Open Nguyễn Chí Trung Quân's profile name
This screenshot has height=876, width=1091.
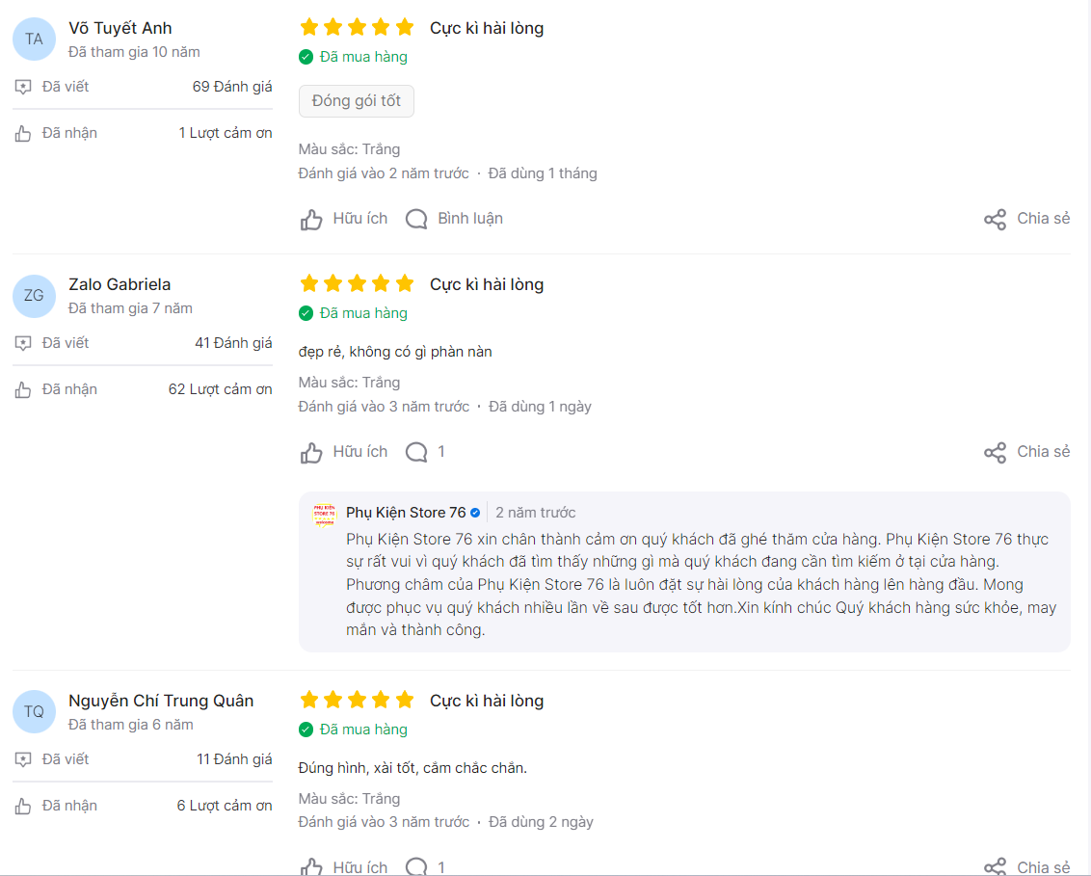tap(161, 701)
